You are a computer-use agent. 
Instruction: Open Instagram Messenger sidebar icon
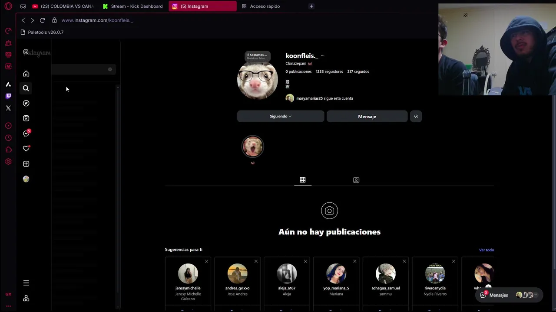26,133
